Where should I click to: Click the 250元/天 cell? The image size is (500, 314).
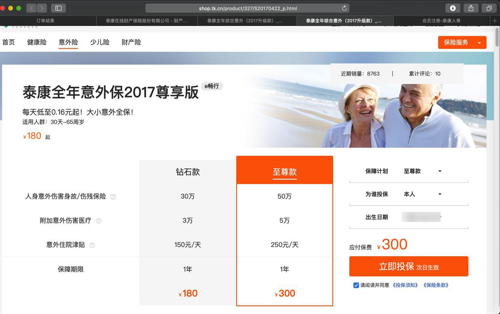point(285,245)
